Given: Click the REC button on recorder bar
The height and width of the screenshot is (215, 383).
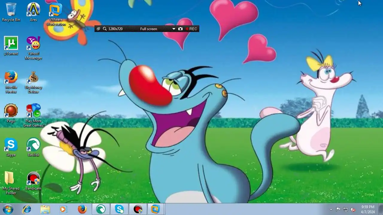Looking at the screenshot, I should pos(191,29).
